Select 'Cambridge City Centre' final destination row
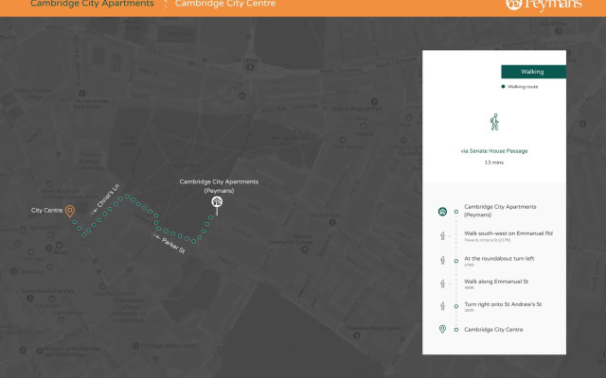 (x=493, y=330)
